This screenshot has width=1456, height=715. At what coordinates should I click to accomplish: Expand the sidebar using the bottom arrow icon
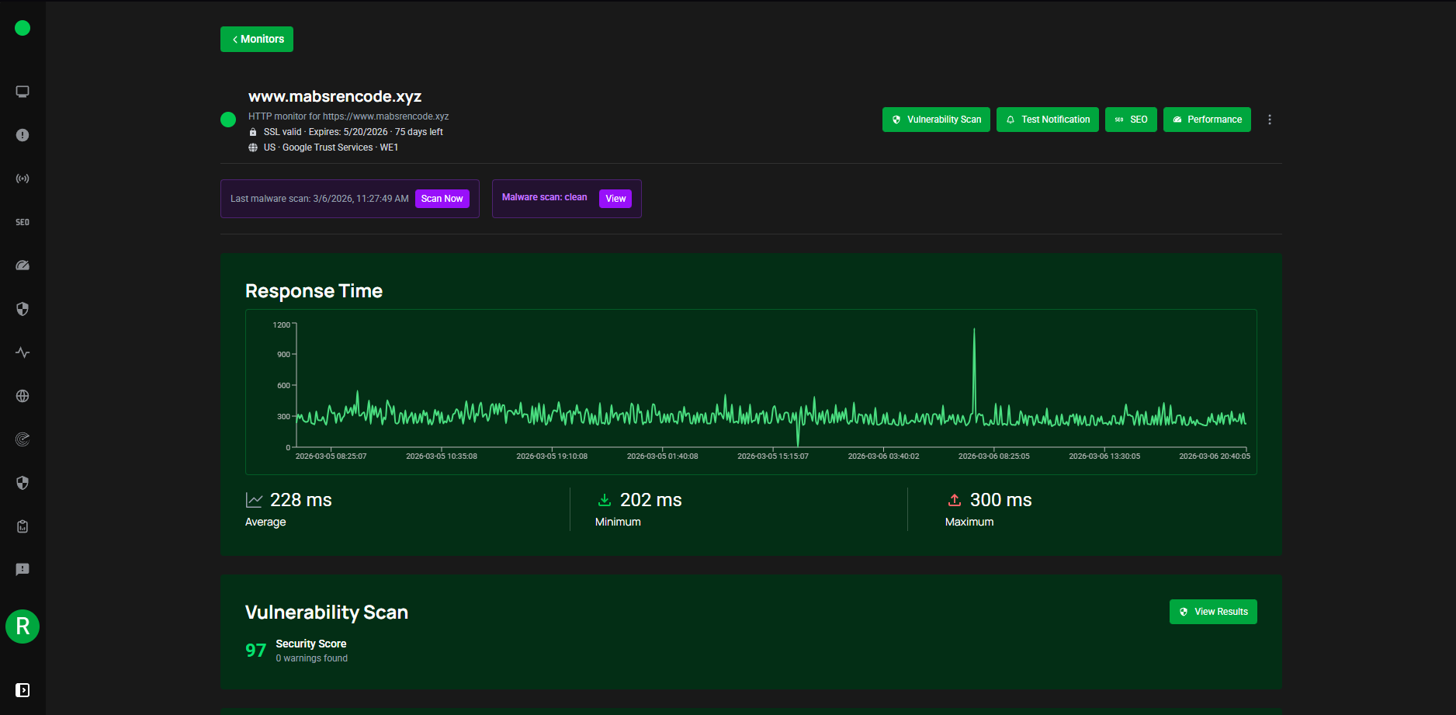pos(23,690)
